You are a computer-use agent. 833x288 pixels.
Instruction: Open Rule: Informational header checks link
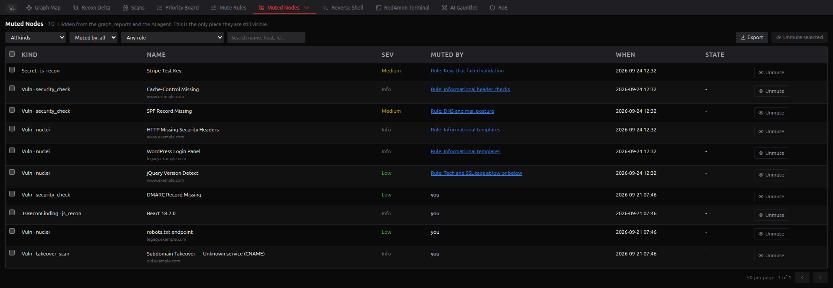470,89
